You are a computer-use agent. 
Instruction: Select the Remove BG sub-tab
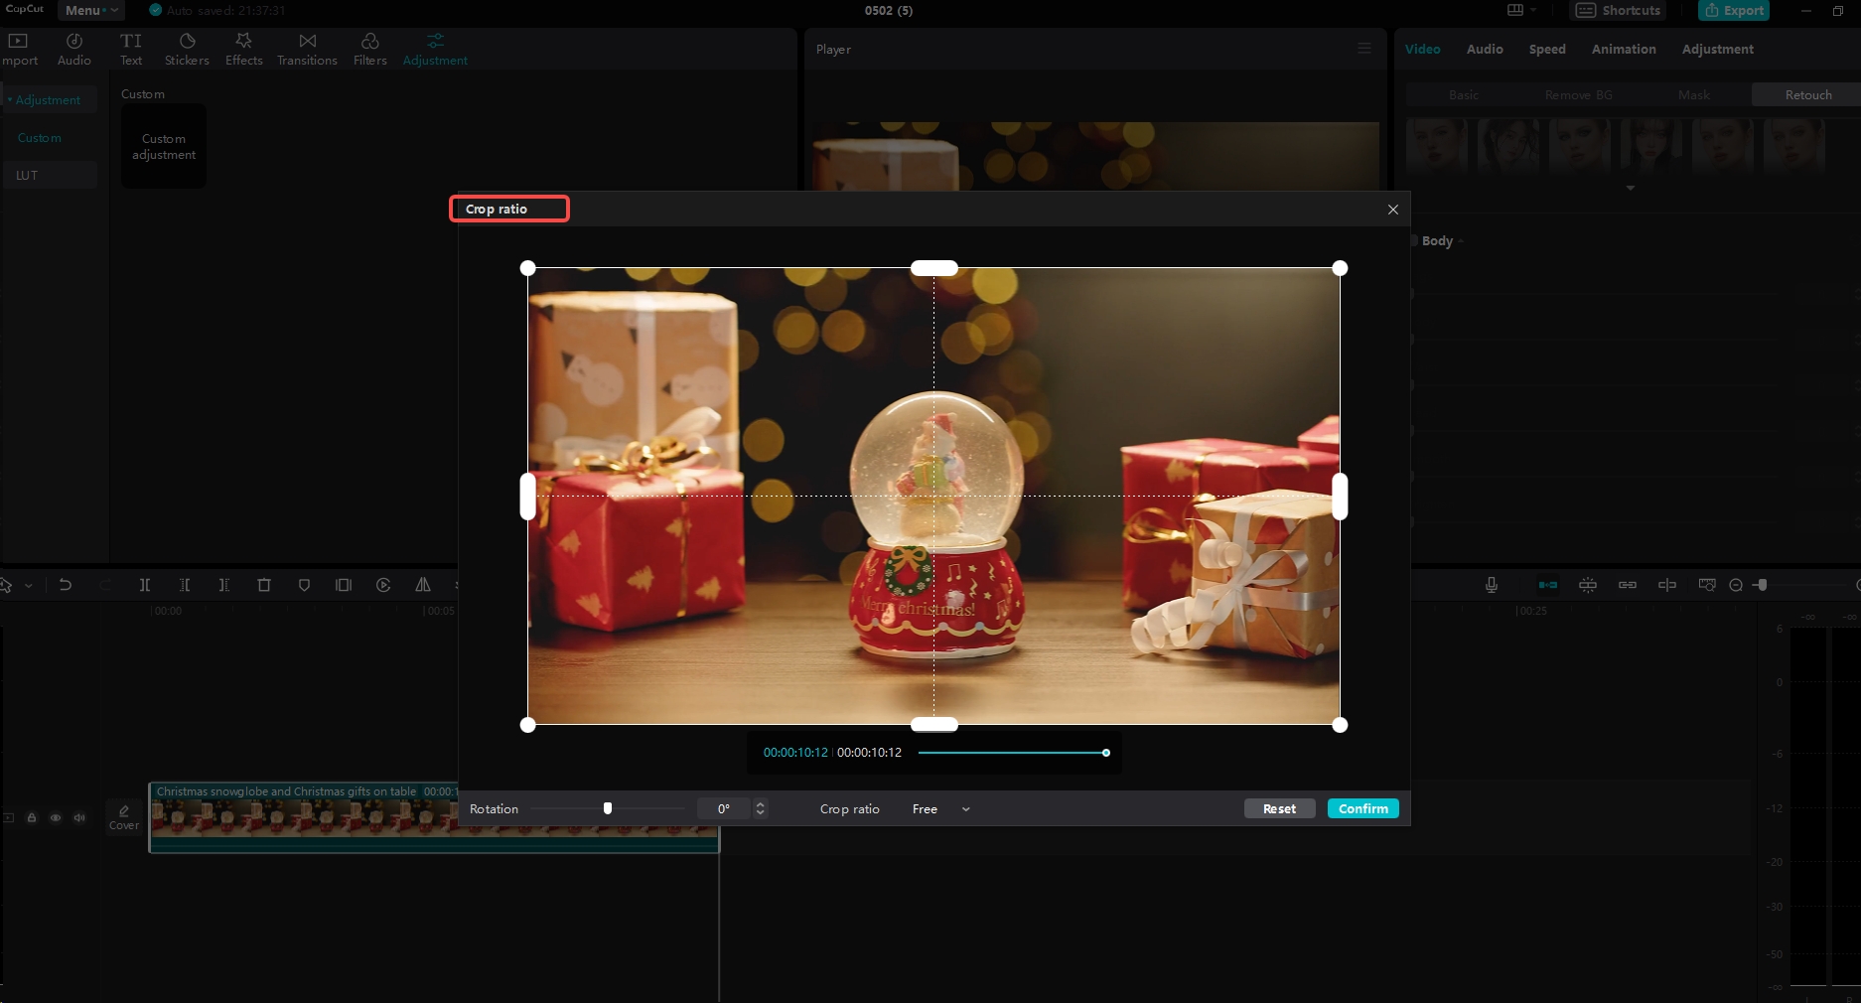1579,95
